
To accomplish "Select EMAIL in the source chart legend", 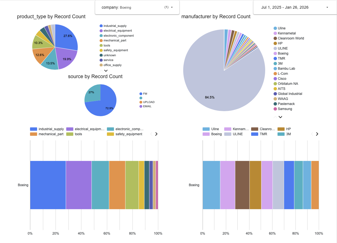I will (x=147, y=106).
